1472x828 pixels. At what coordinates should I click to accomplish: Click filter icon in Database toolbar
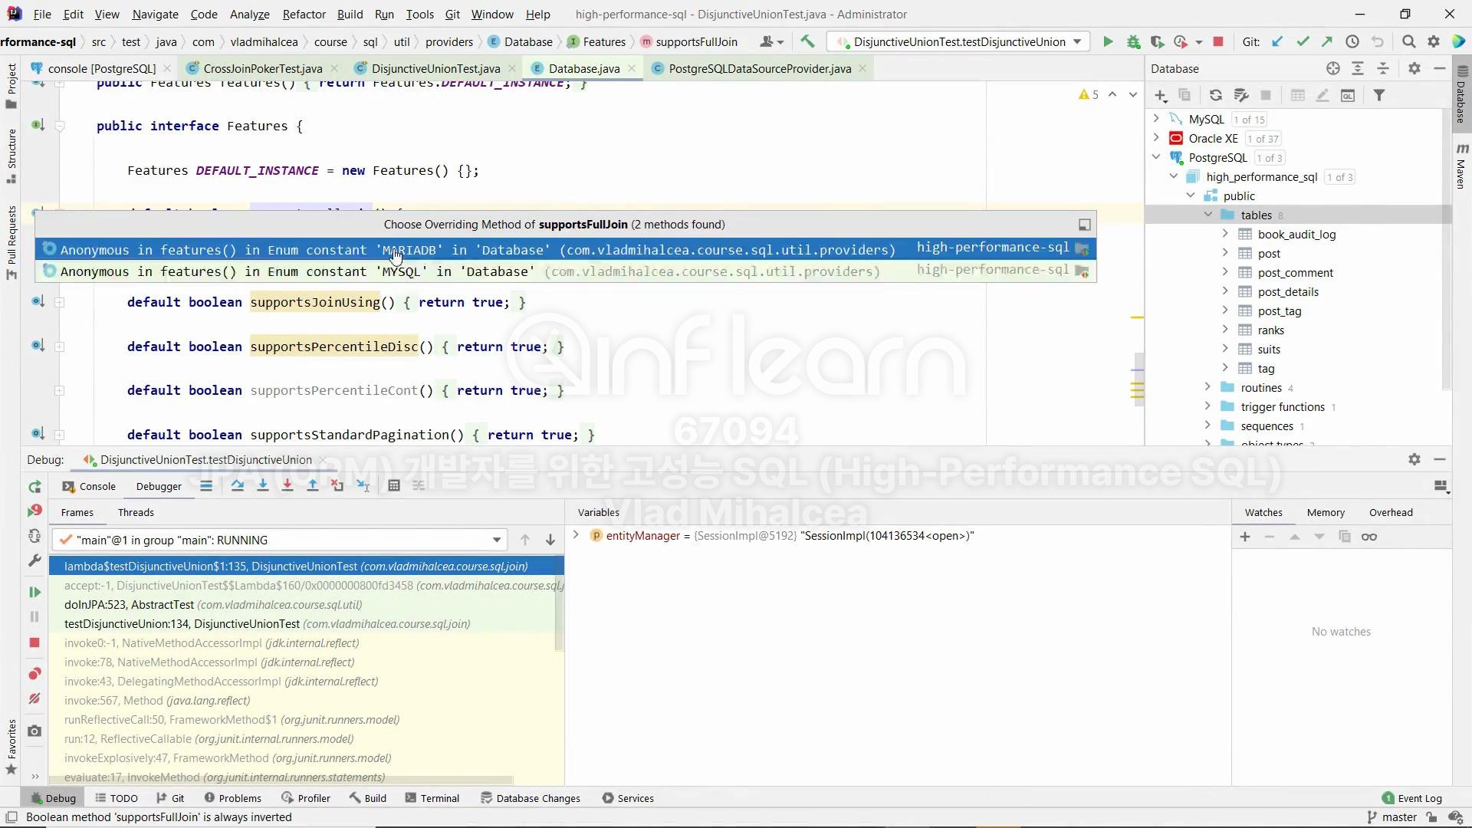click(x=1379, y=96)
